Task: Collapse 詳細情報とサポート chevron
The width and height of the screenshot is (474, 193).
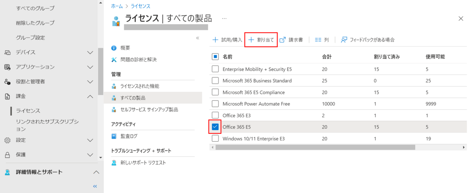Action: pos(96,172)
